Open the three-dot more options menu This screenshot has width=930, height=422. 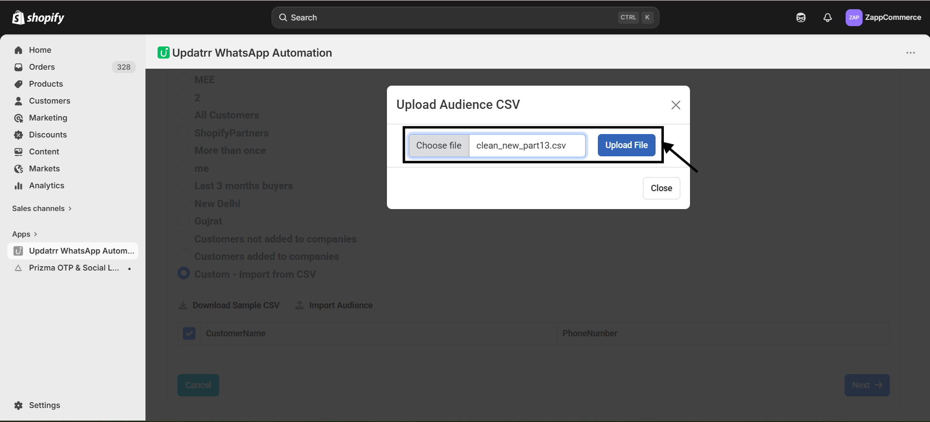[x=910, y=53]
